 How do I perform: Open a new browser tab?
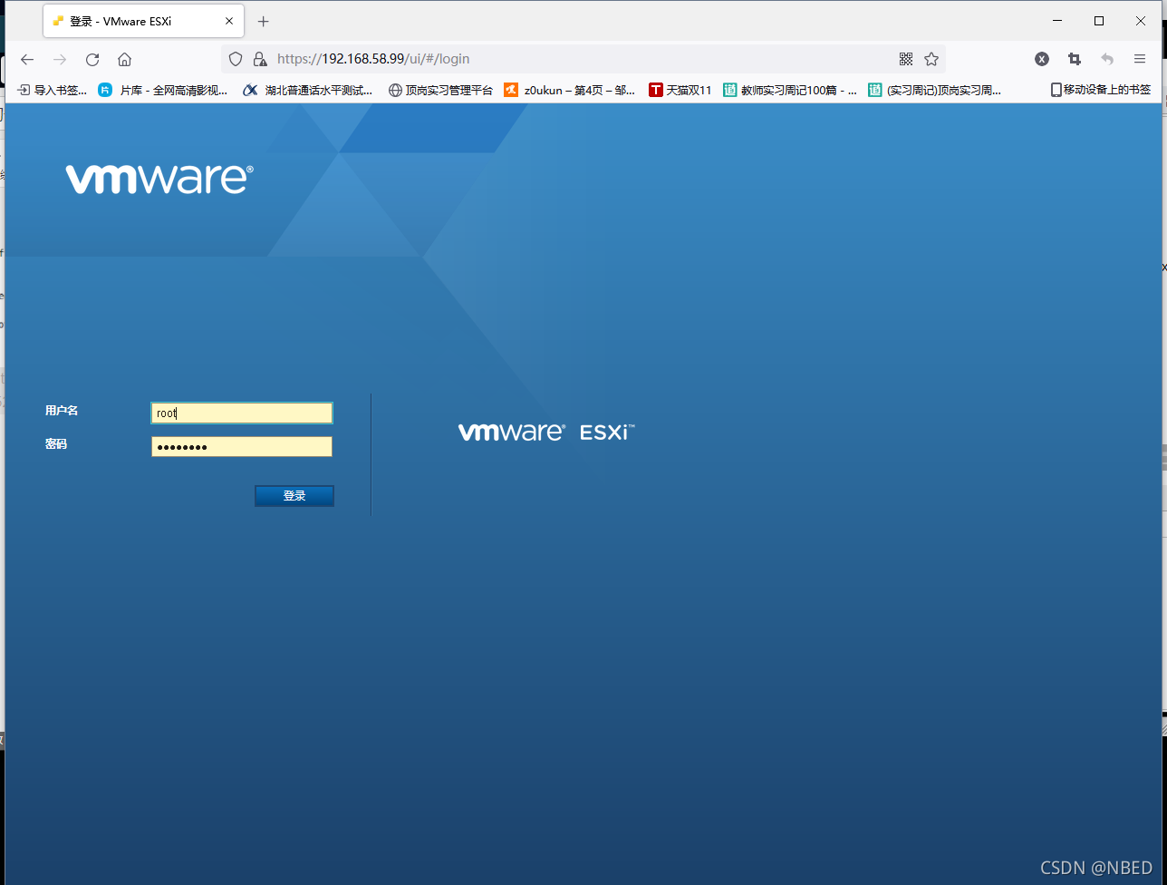click(264, 21)
